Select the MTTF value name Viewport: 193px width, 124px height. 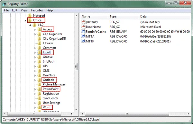[90, 41]
